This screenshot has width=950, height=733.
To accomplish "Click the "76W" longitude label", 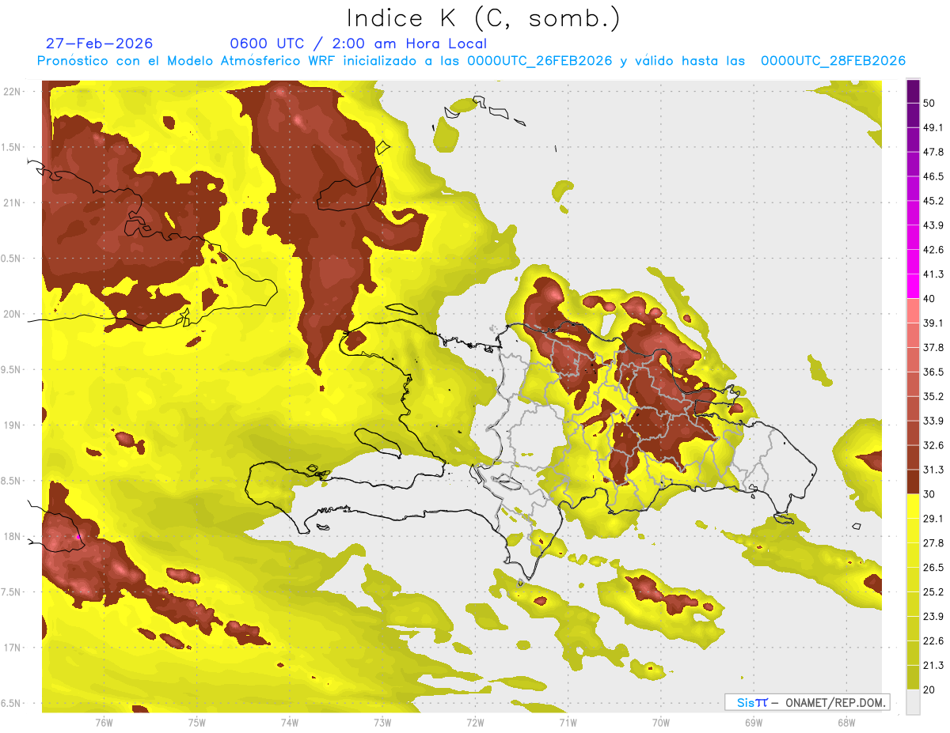I will pos(104,723).
